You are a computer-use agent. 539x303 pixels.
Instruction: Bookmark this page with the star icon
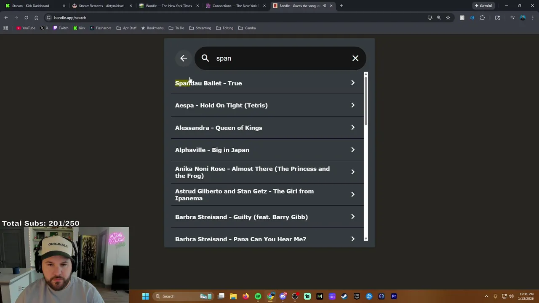click(x=448, y=18)
